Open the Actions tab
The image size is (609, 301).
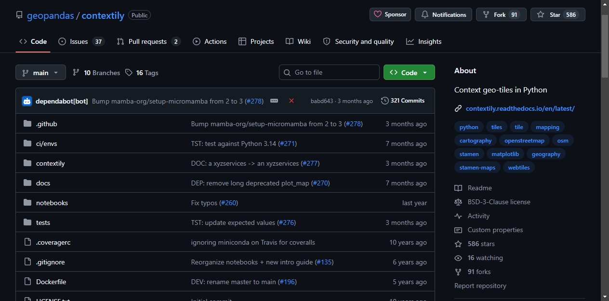(x=210, y=41)
